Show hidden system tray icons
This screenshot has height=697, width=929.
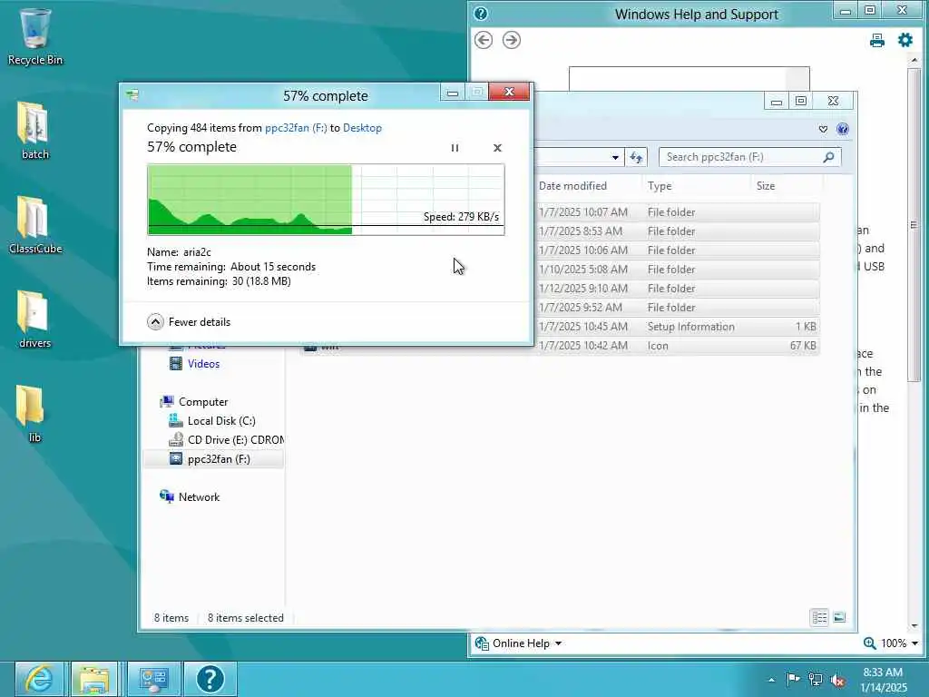[771, 680]
